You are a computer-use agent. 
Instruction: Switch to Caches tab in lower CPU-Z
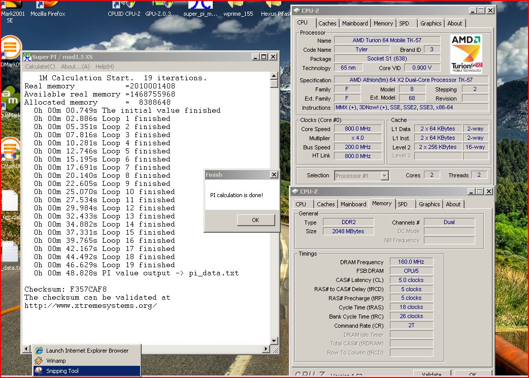point(326,204)
